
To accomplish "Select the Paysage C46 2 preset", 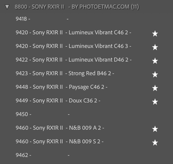I will [61, 87].
